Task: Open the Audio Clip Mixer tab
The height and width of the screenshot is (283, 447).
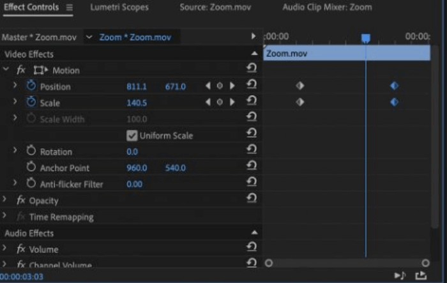Action: click(x=327, y=8)
